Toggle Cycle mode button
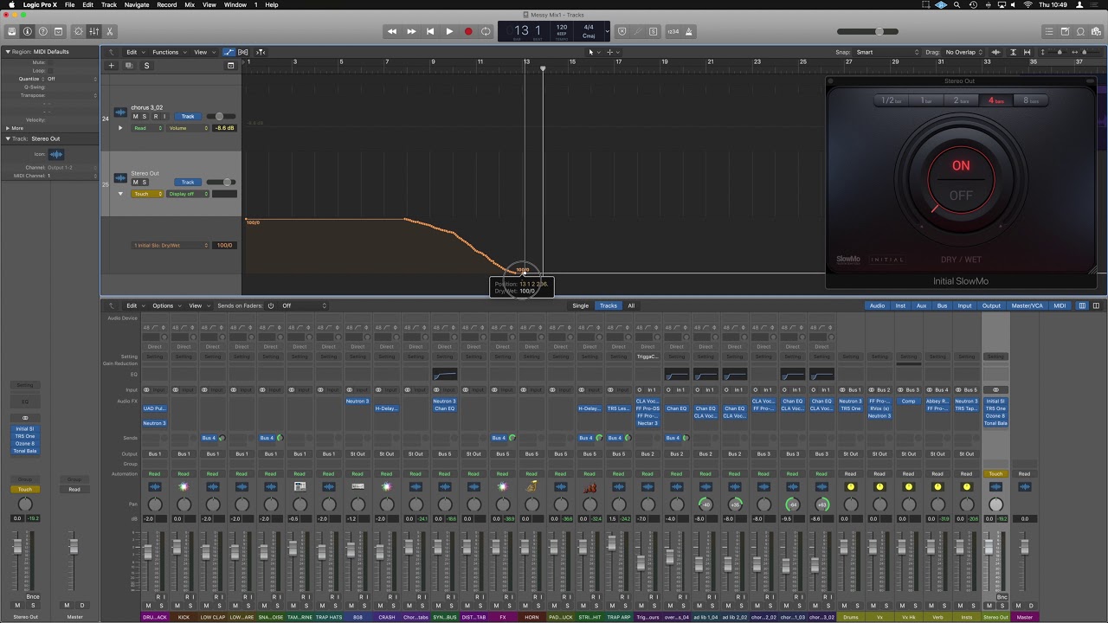Image resolution: width=1108 pixels, height=623 pixels. (x=486, y=31)
